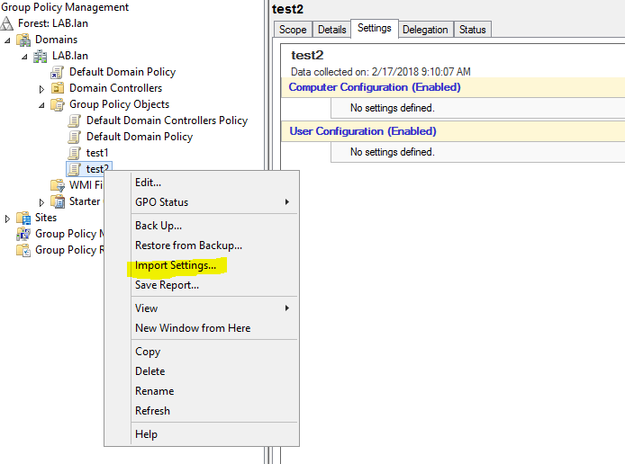The height and width of the screenshot is (464, 625).
Task: Choose New Window from Here
Action: (202, 328)
